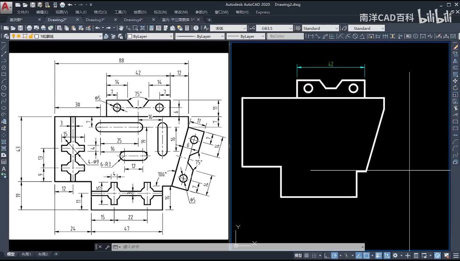460x261 pixels.
Task: Toggle the layer lock icon
Action: pyautogui.click(x=30, y=36)
